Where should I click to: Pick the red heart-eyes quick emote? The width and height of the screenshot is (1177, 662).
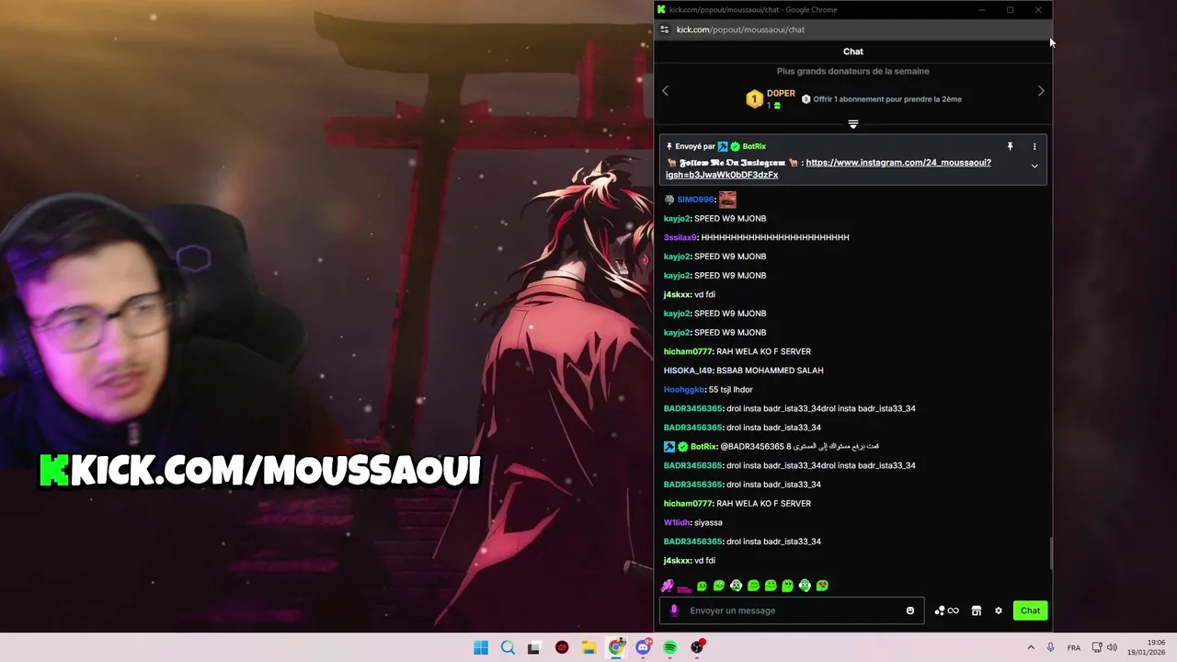coord(822,586)
